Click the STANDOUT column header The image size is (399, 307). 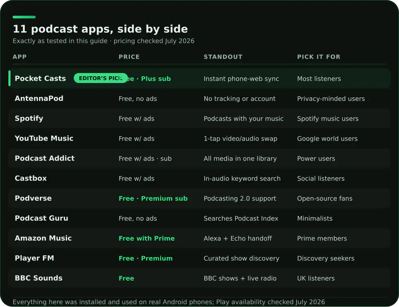pyautogui.click(x=223, y=57)
